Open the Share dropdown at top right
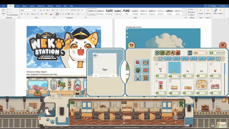Screen dimensions: 229x129 click(223, 6)
